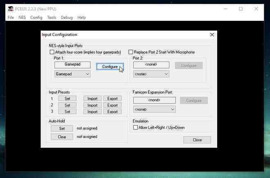The height and width of the screenshot is (178, 270).
Task: Open the Debug menu
Action: coord(67,18)
